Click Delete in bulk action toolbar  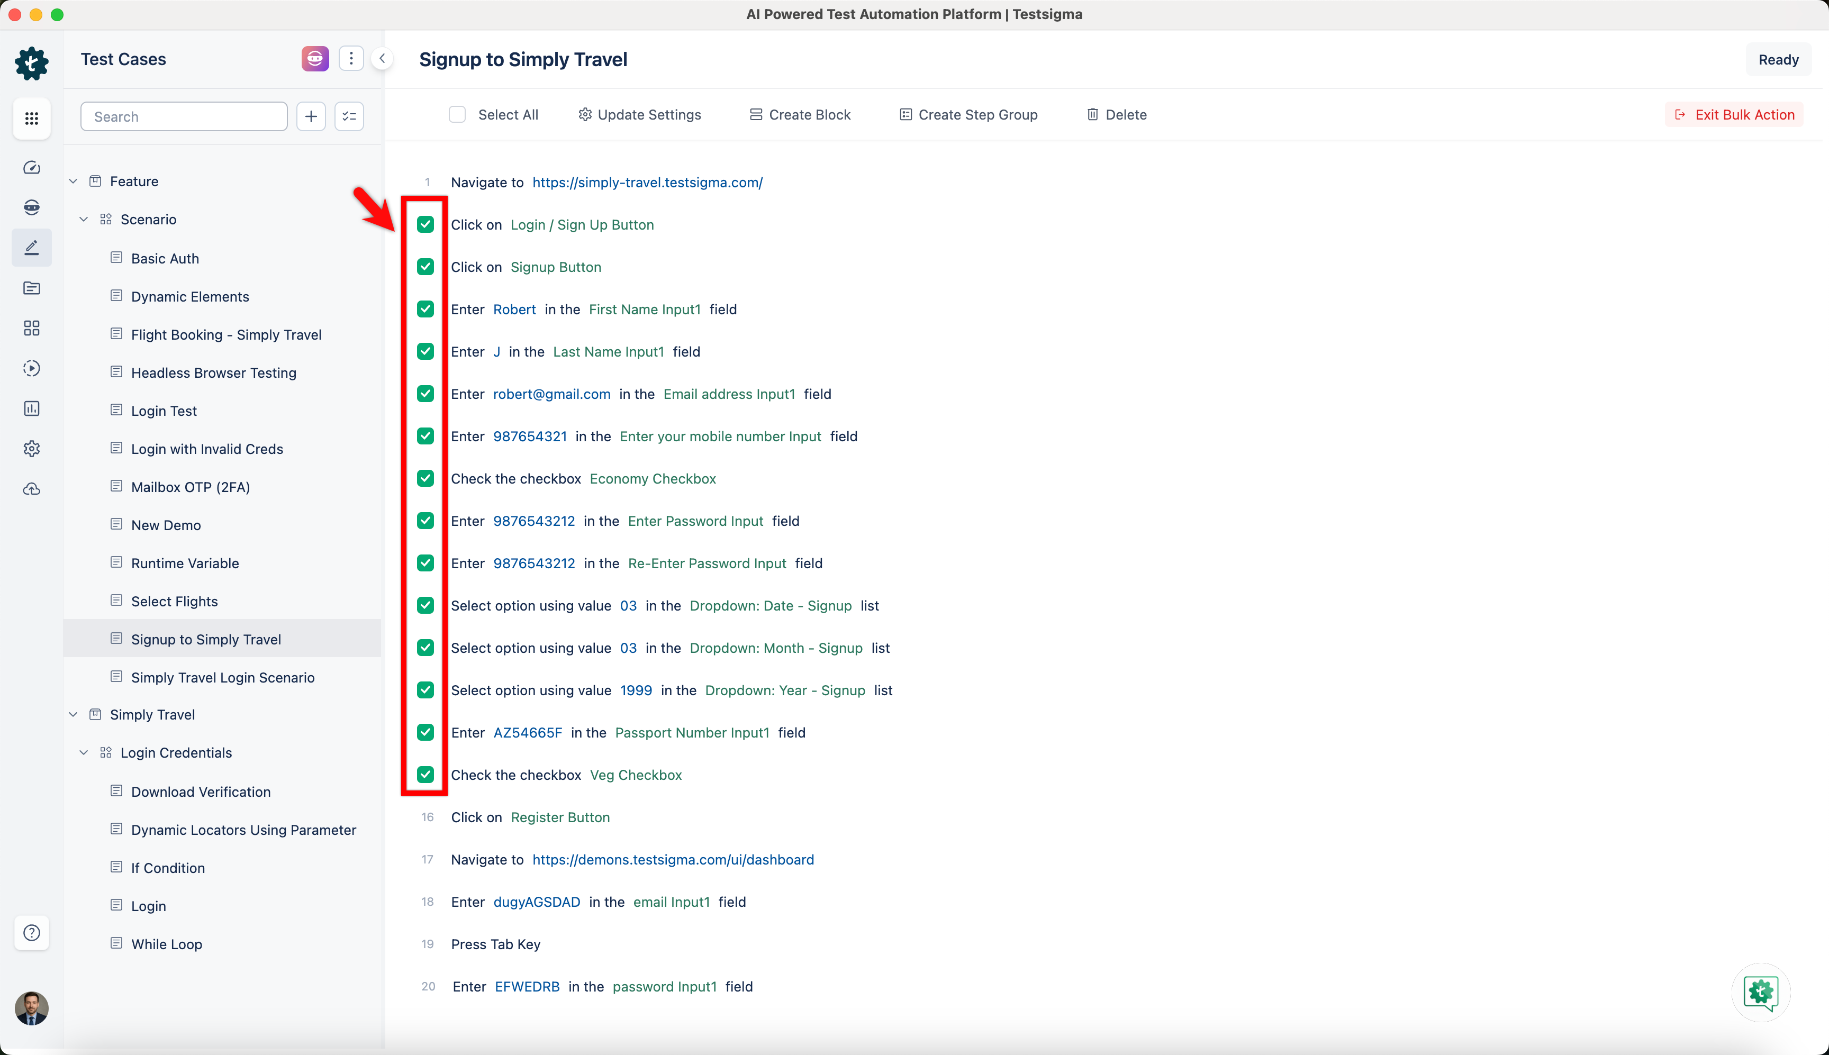pos(1117,114)
